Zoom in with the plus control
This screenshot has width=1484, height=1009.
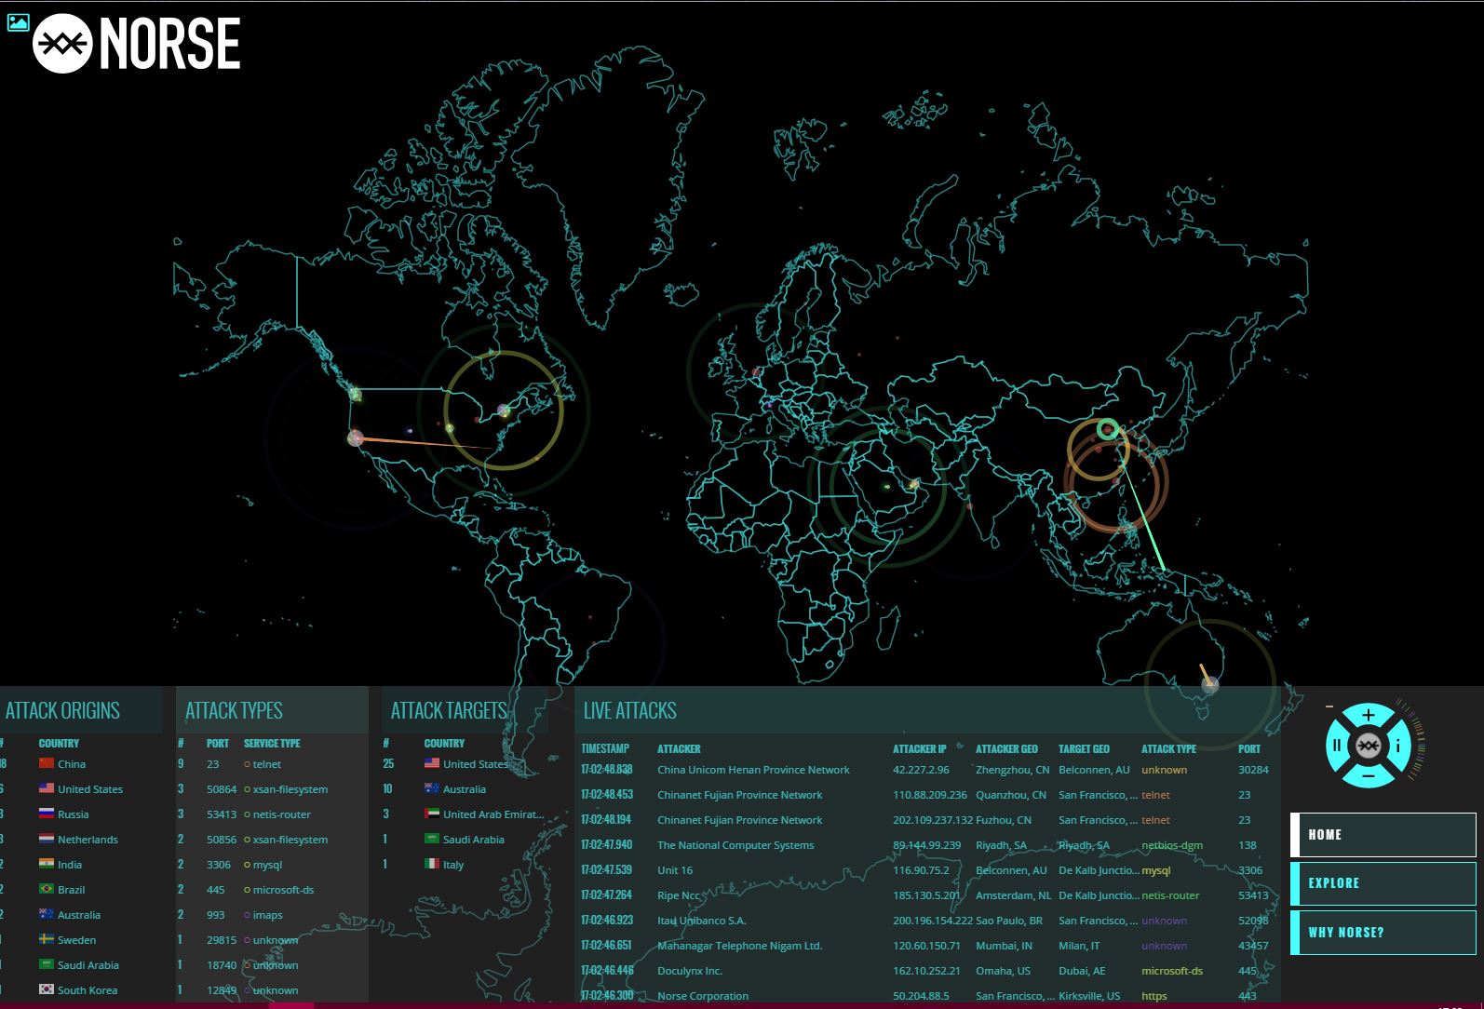(1368, 715)
